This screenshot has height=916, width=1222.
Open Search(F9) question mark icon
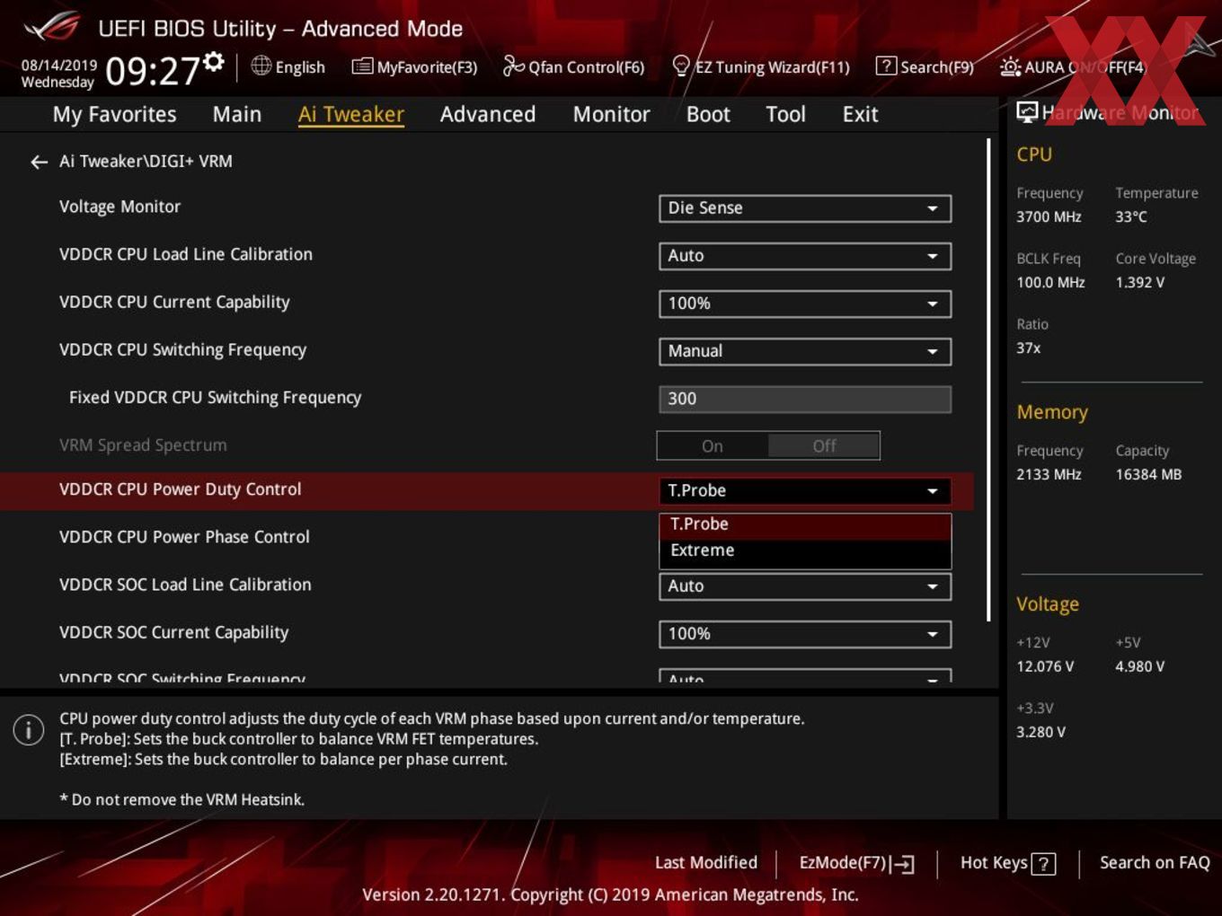886,66
